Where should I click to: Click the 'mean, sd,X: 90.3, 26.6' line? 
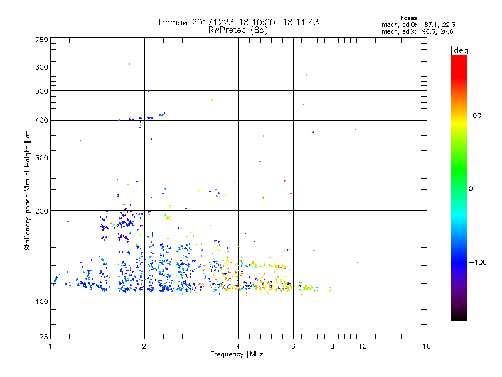pos(417,31)
